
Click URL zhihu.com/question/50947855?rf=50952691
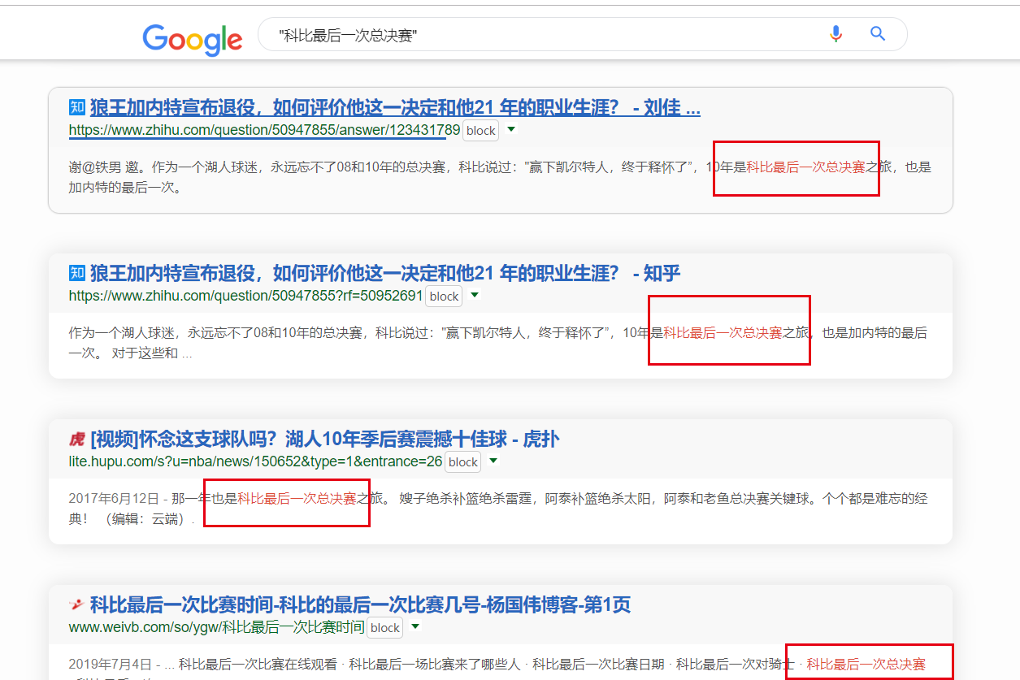(x=245, y=296)
